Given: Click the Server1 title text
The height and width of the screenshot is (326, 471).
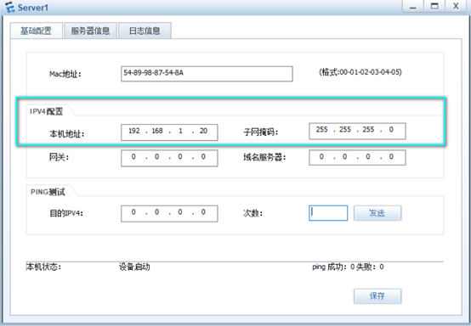Looking at the screenshot, I should (33, 8).
